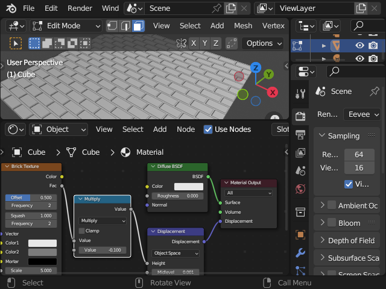Set selection mode to Invert
Image resolution: width=386 pixels, height=289 pixels.
[72, 43]
